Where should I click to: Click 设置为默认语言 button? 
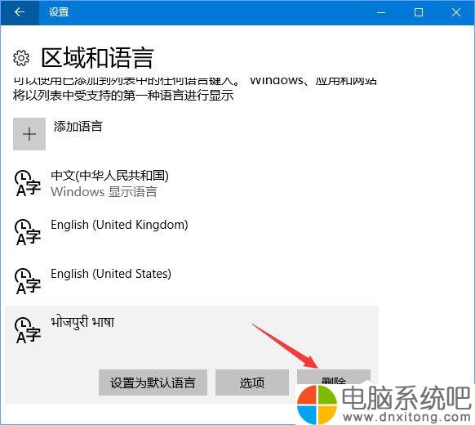point(153,382)
